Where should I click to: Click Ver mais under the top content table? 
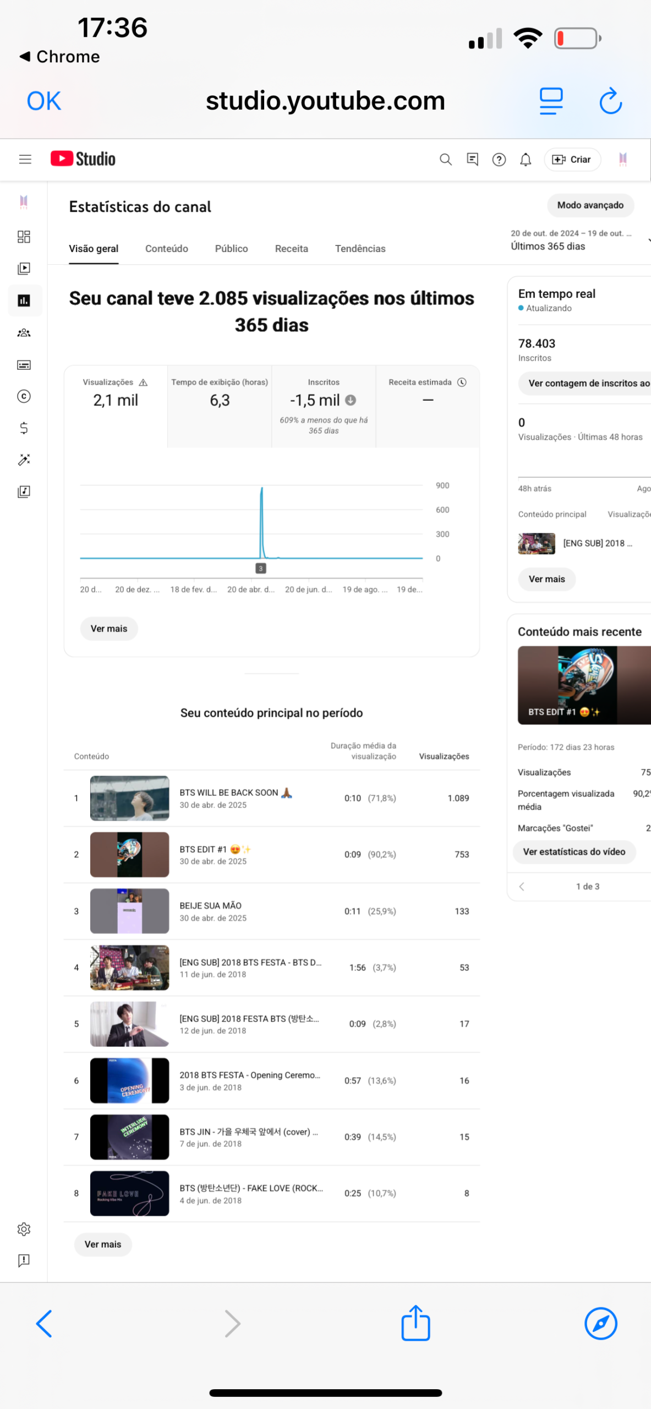(103, 1244)
